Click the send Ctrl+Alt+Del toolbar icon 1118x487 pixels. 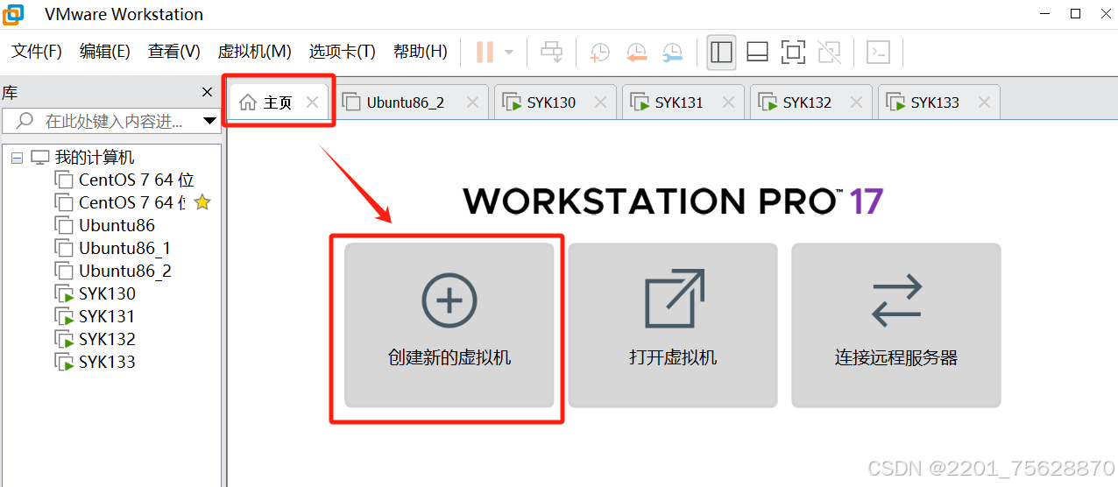coord(552,53)
